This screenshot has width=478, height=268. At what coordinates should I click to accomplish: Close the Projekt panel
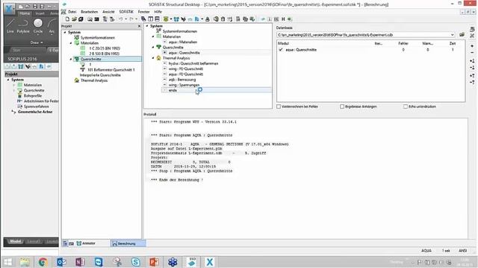coord(140,27)
